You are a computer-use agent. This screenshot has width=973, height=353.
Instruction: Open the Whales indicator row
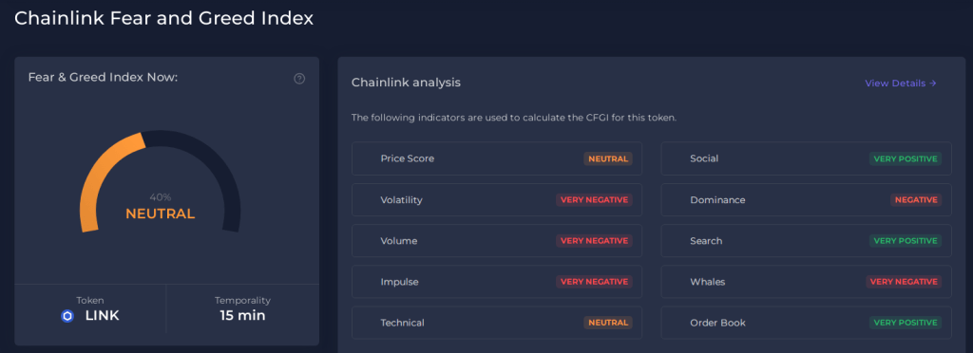(x=806, y=282)
